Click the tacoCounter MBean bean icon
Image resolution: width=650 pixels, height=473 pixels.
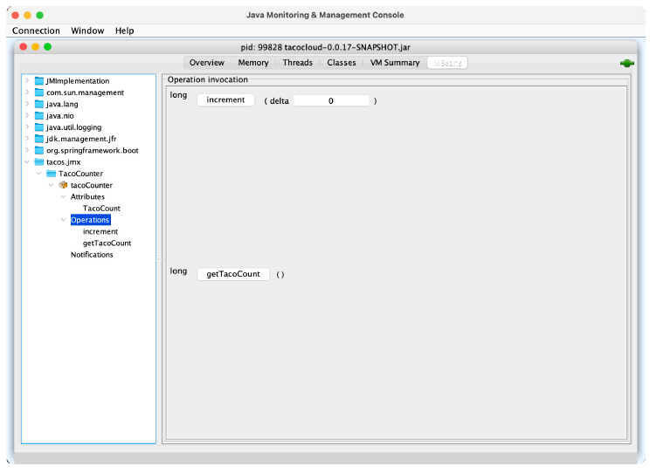[63, 185]
